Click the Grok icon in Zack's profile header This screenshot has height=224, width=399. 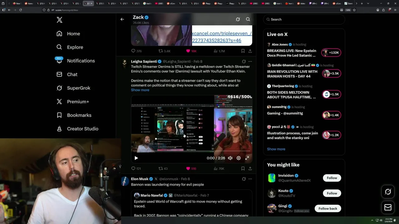[x=238, y=19]
